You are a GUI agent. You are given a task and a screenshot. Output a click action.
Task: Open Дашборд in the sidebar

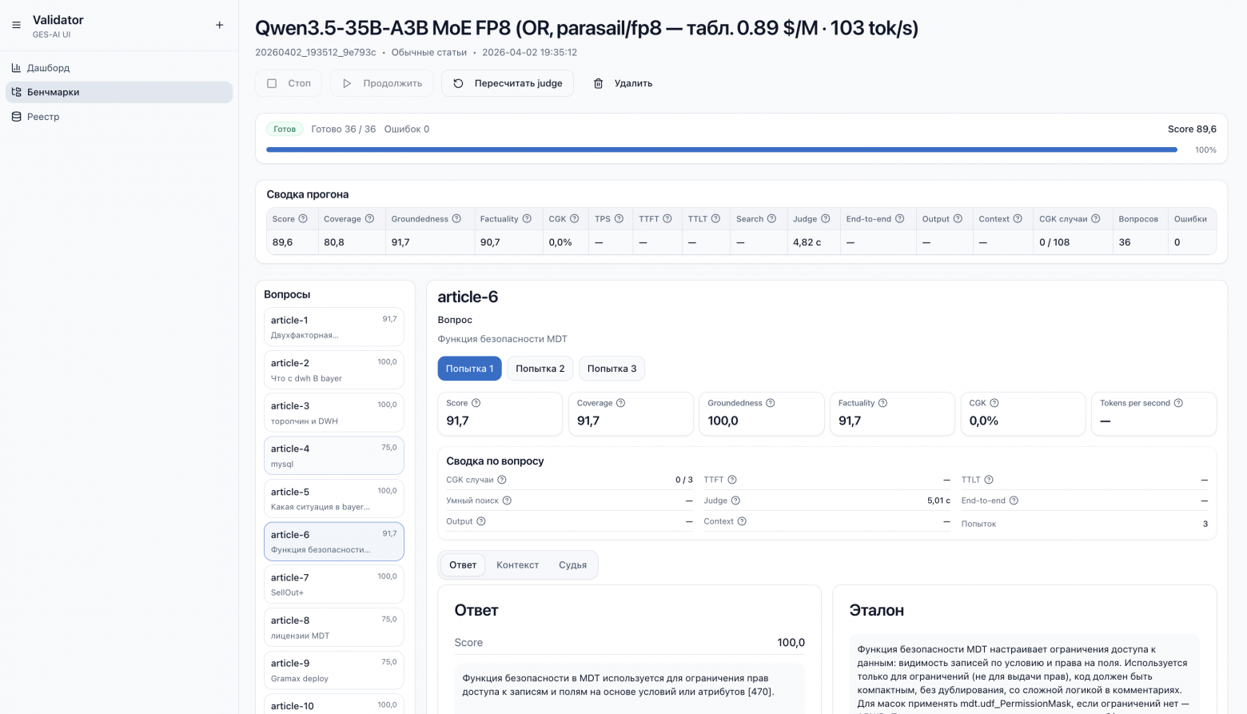48,68
